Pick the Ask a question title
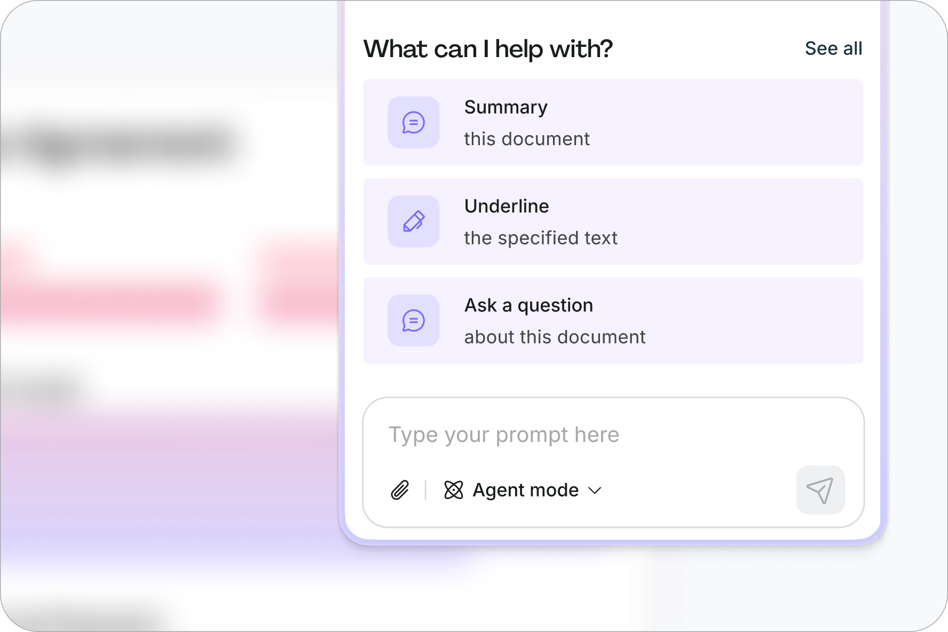Image resolution: width=948 pixels, height=632 pixels. [528, 305]
